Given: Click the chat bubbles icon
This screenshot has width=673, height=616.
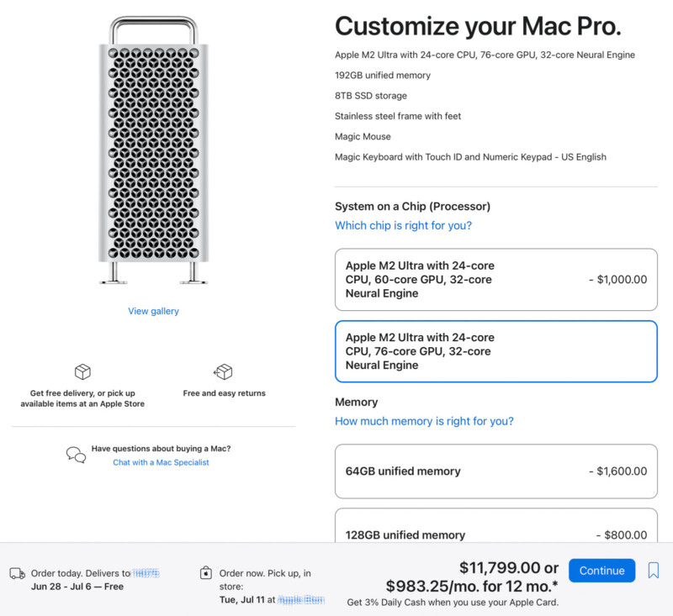Looking at the screenshot, I should [76, 455].
